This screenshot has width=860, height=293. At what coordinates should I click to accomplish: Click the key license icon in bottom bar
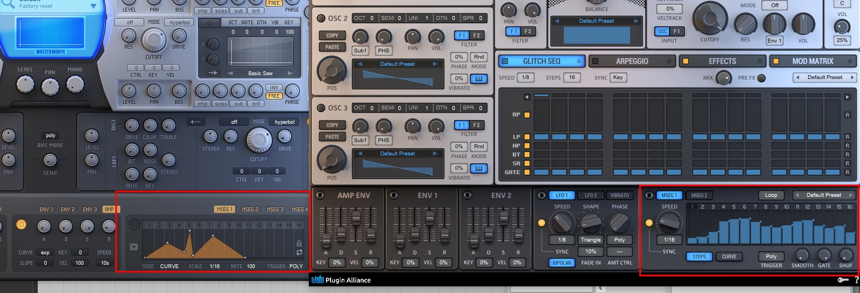(843, 280)
